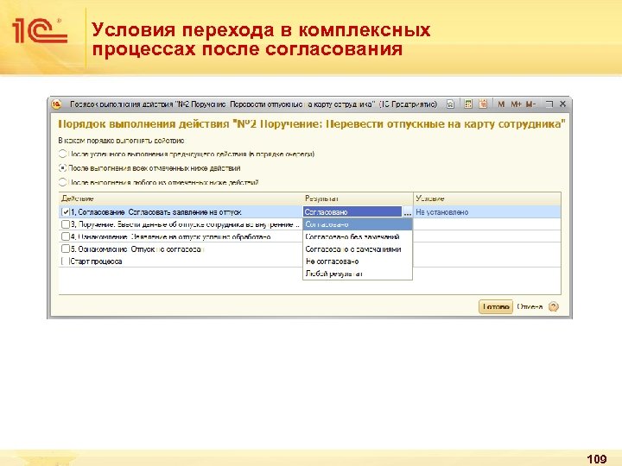
Task: Maximize the dialog window
Action: click(x=549, y=104)
